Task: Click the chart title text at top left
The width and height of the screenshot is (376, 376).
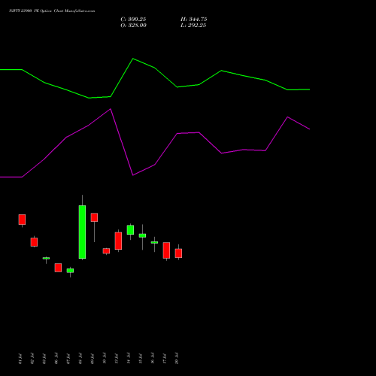Action: (52, 11)
